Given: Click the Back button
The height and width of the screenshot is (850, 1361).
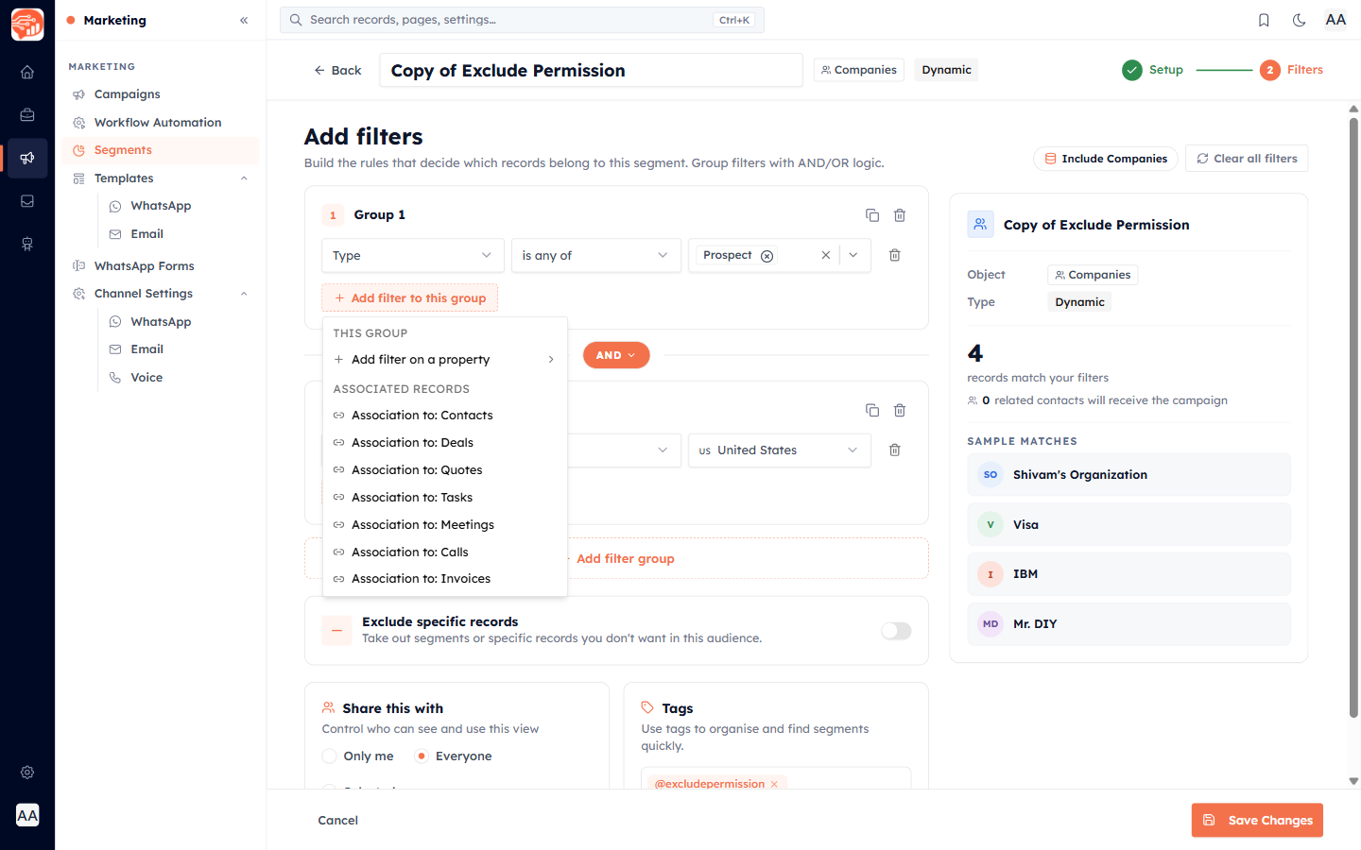Looking at the screenshot, I should [337, 70].
